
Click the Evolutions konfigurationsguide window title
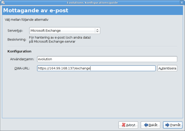(92, 3)
